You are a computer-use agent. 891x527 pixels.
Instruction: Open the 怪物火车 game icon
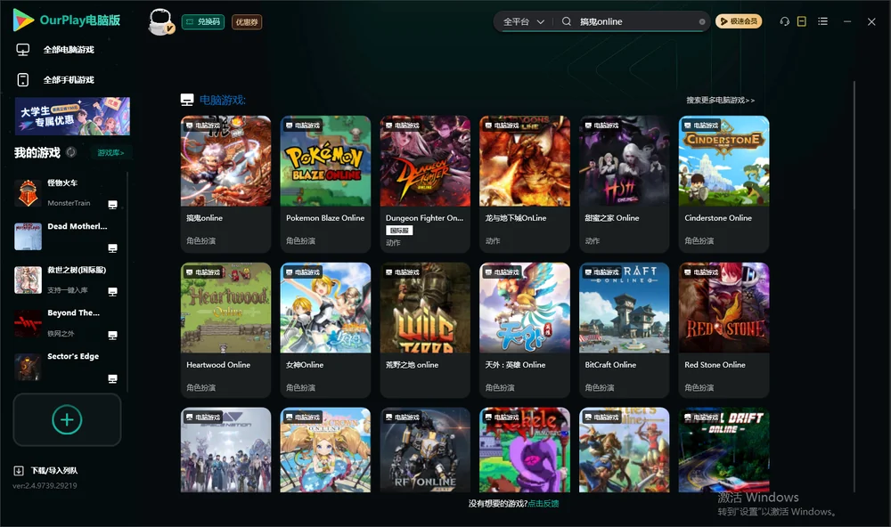(28, 193)
